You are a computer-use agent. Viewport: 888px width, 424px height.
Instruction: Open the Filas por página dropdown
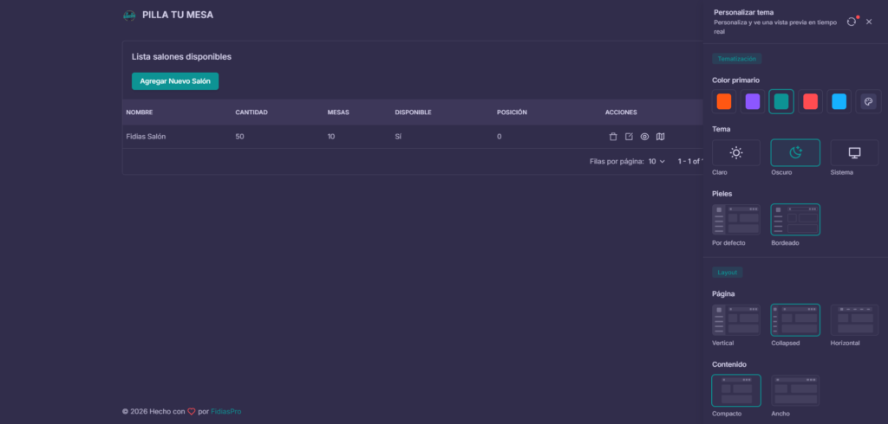[x=656, y=161]
